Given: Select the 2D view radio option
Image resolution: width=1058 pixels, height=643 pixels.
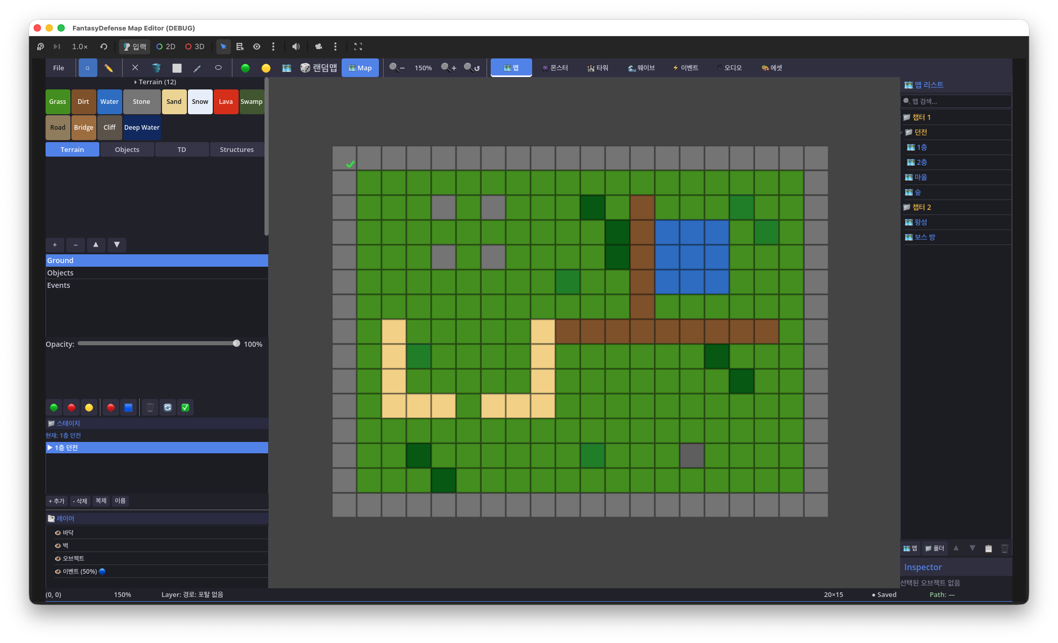Looking at the screenshot, I should [166, 47].
